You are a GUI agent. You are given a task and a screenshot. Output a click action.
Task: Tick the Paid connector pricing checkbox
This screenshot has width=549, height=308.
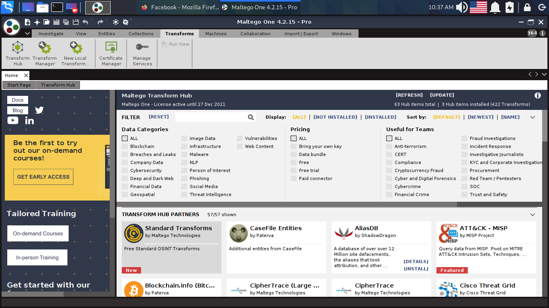pos(294,178)
